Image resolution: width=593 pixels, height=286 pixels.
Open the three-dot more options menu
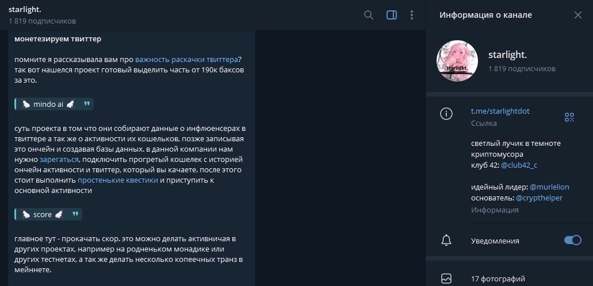click(x=412, y=15)
